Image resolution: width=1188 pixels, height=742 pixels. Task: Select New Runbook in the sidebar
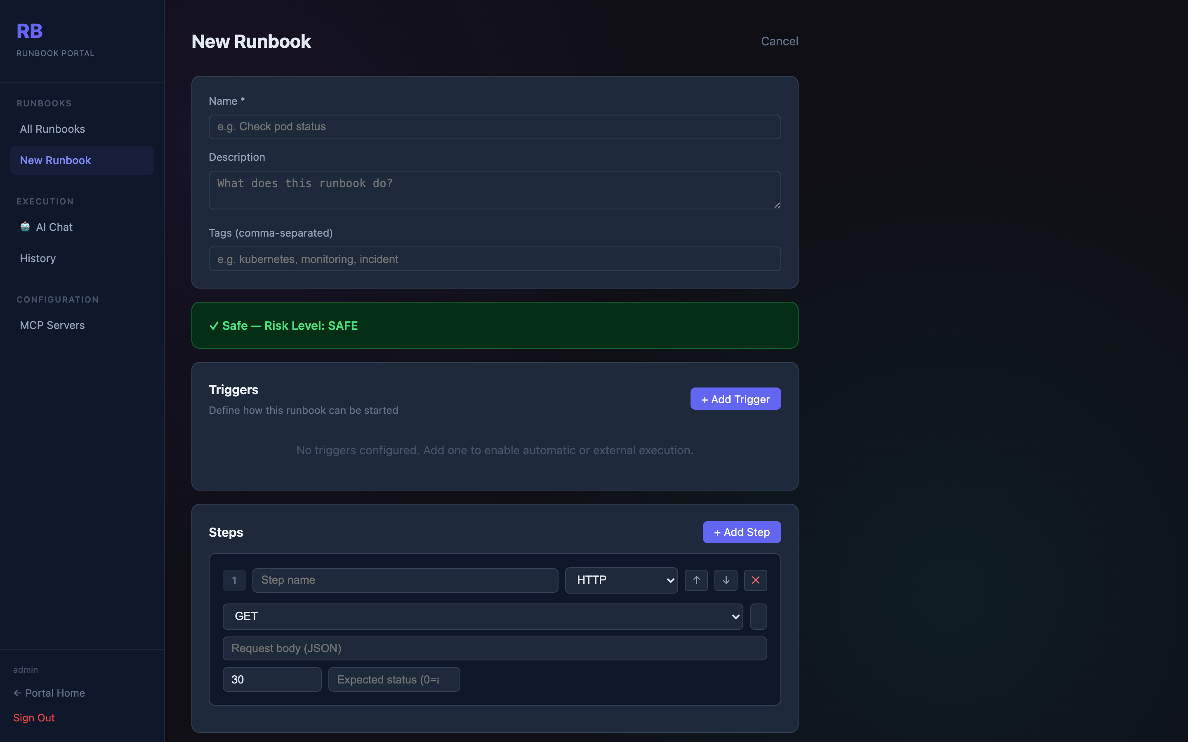click(x=55, y=160)
